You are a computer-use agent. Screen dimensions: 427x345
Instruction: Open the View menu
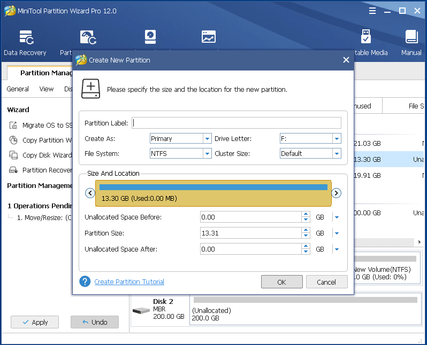click(x=47, y=89)
